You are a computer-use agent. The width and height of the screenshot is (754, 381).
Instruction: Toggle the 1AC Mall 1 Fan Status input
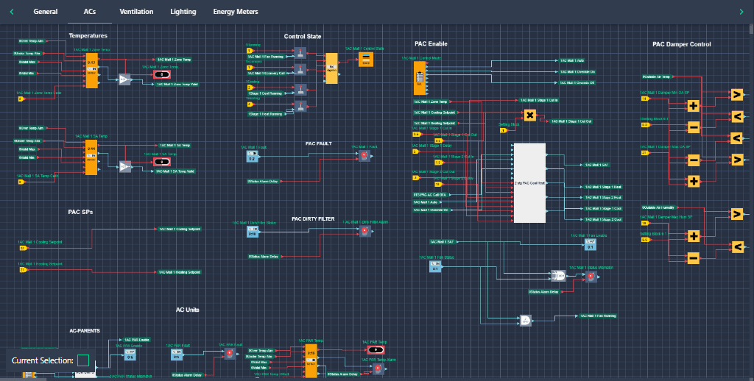point(435,266)
